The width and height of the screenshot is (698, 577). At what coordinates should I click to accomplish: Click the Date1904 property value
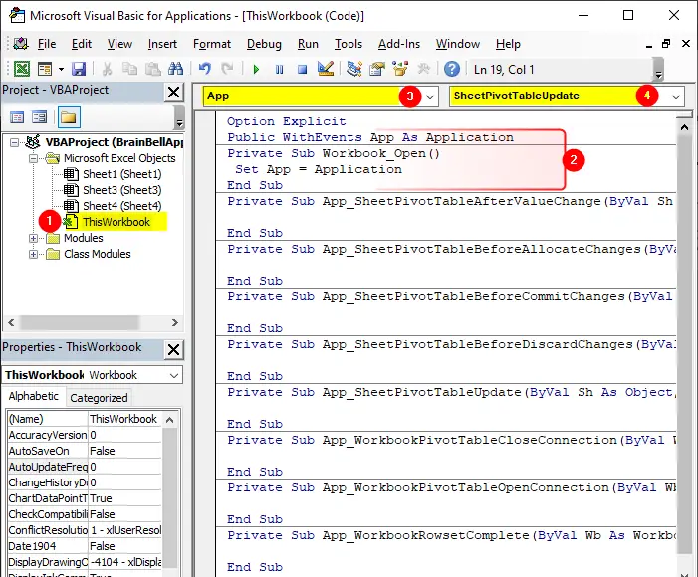click(x=125, y=546)
